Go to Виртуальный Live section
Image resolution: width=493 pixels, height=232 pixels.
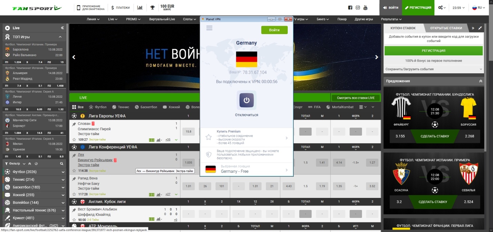[x=162, y=19]
